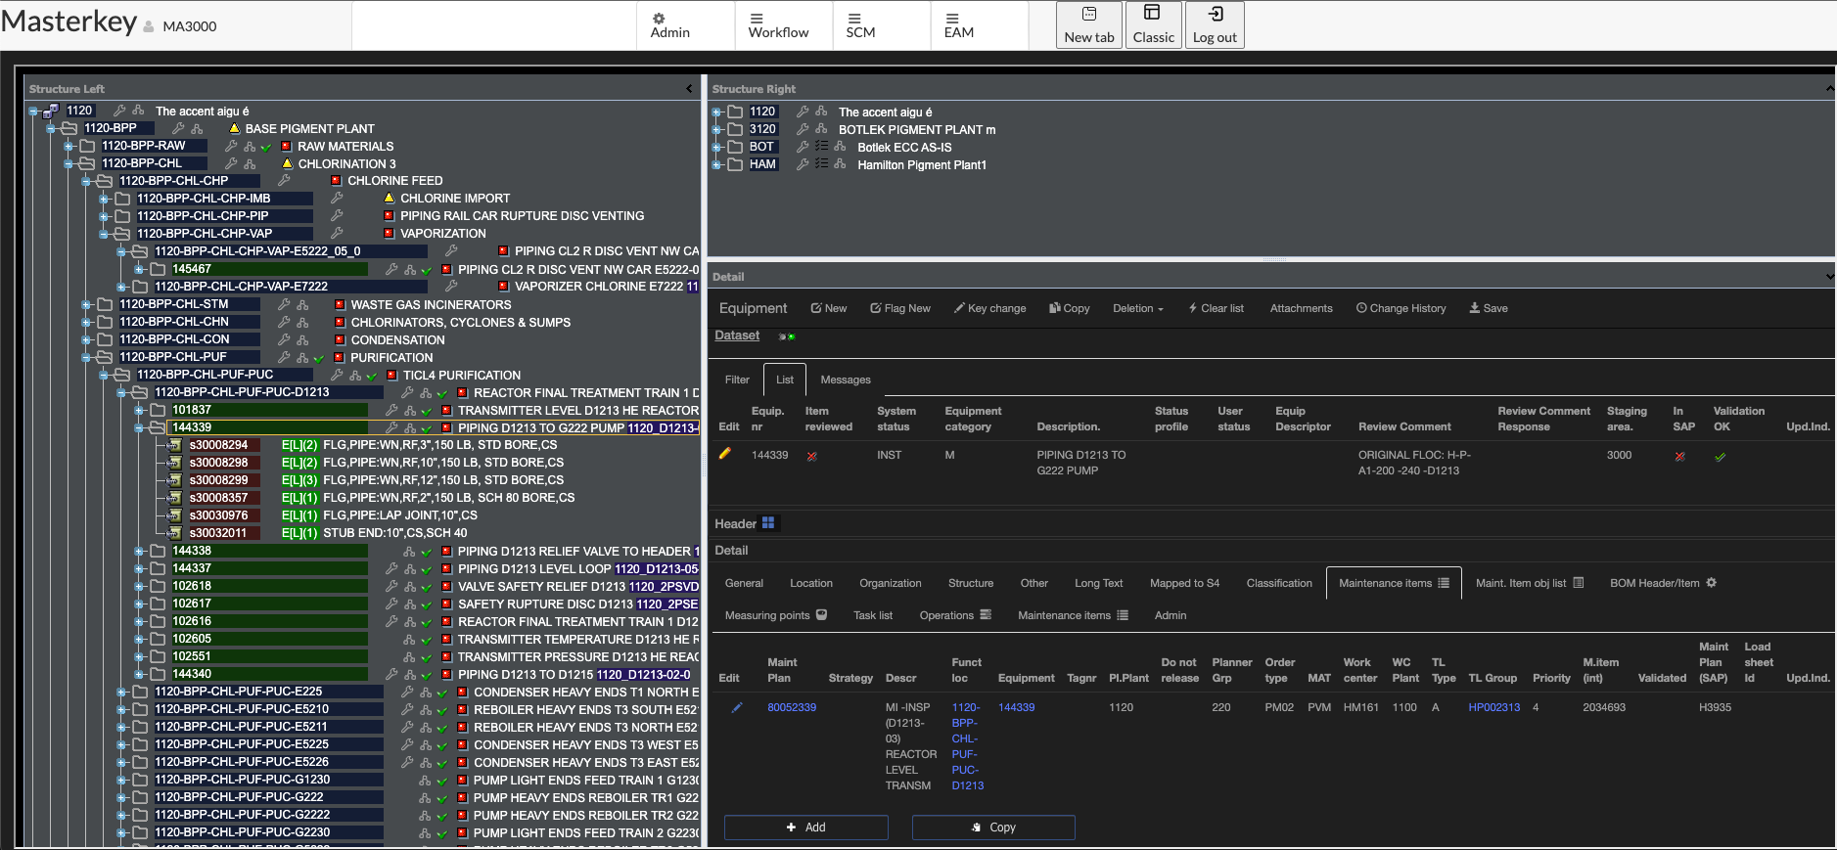Click the Header grid layout icon
Image resolution: width=1837 pixels, height=850 pixels.
pyautogui.click(x=768, y=523)
